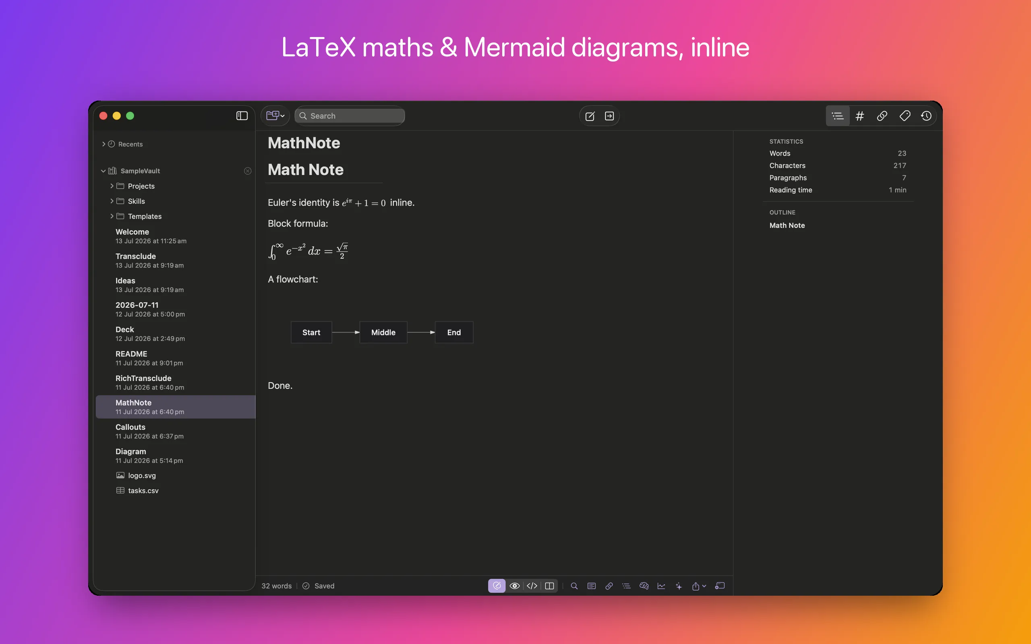This screenshot has height=644, width=1031.
Task: Open the share export dropdown
Action: [699, 586]
